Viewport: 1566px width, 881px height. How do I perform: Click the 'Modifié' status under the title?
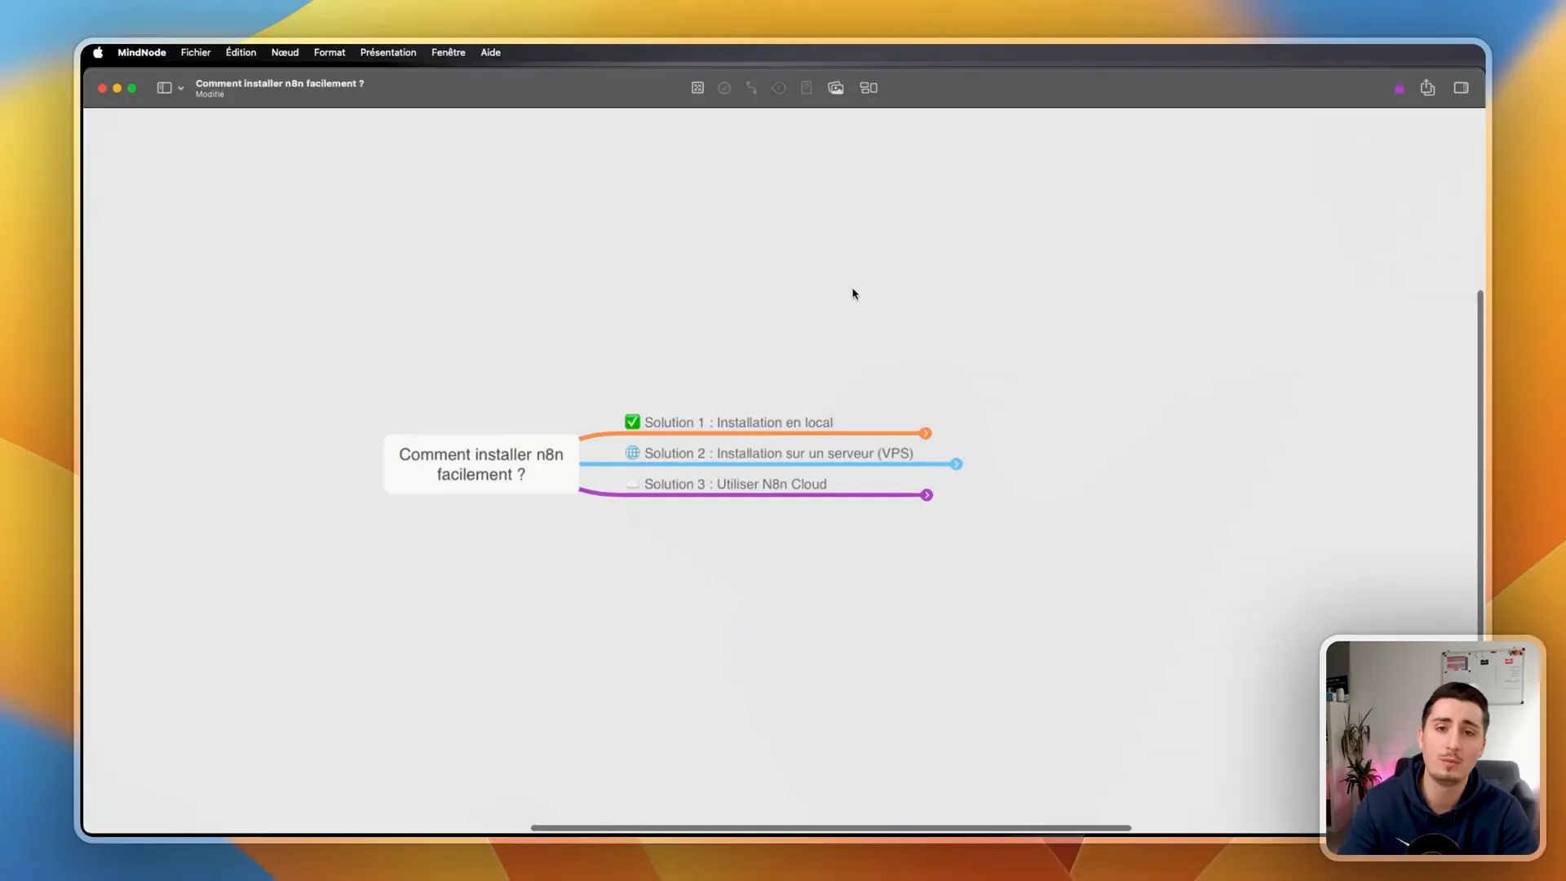tap(210, 95)
